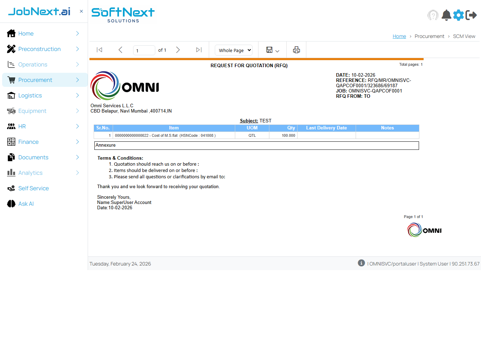481x364 pixels.
Task: Open Self Service from the sidebar
Action: coord(33,188)
